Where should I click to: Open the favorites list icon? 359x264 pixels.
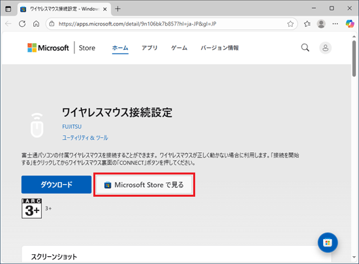click(307, 24)
